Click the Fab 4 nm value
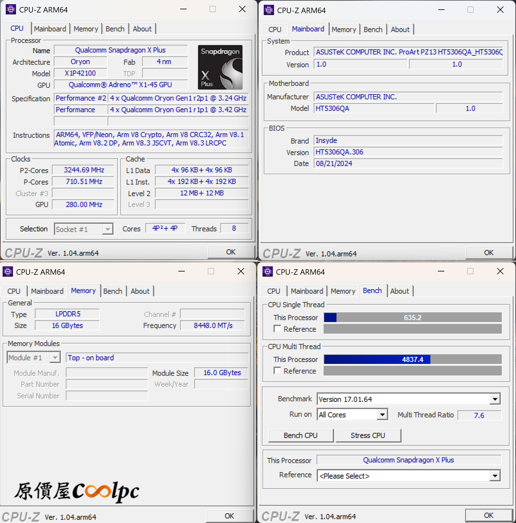 click(164, 61)
